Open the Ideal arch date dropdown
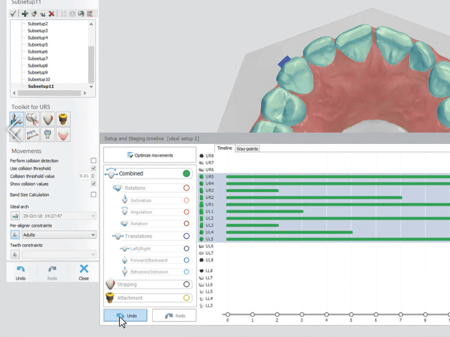This screenshot has height=337, width=450. pyautogui.click(x=59, y=216)
